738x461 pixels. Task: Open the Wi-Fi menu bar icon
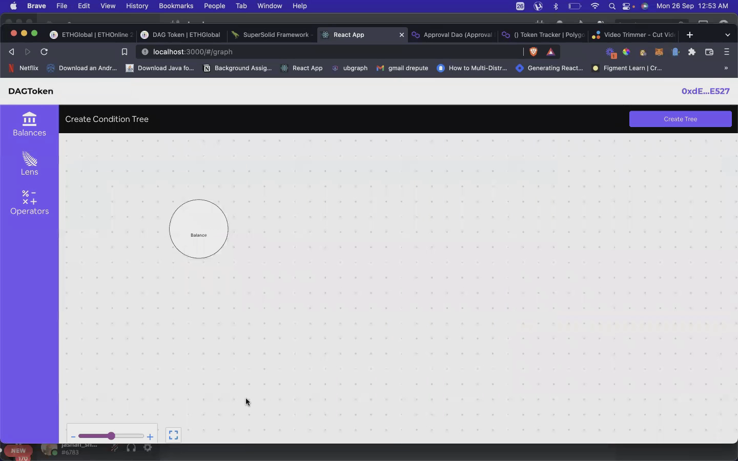click(595, 6)
